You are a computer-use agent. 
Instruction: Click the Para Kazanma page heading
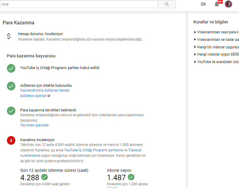coord(18,23)
